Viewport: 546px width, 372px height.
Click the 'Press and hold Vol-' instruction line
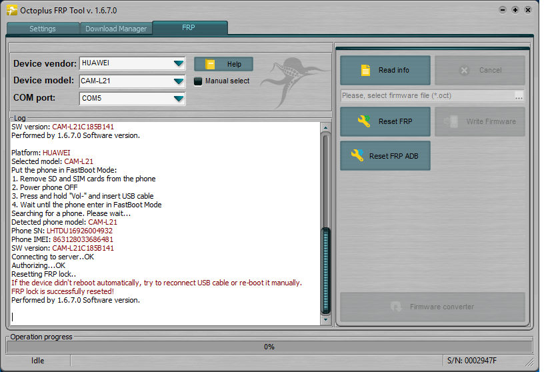(x=83, y=196)
